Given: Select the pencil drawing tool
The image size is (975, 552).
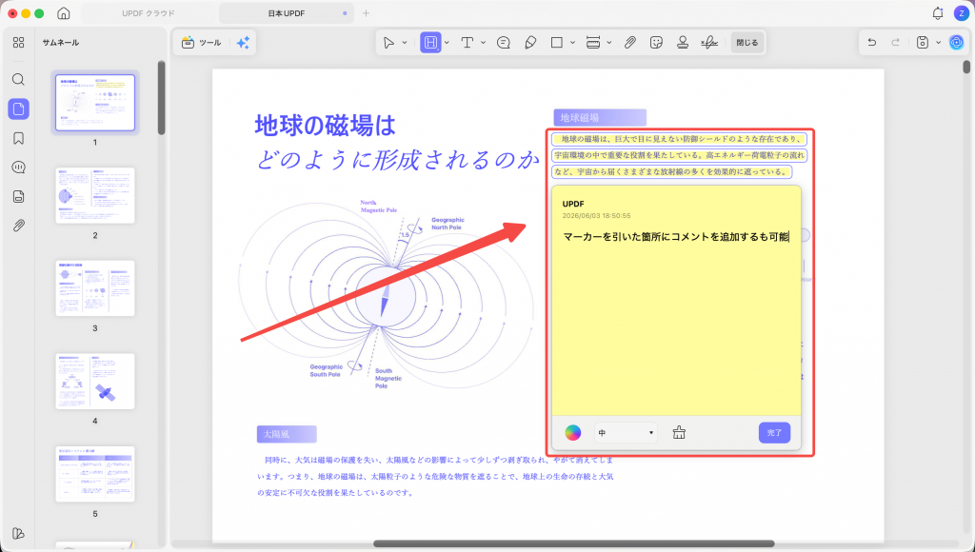Looking at the screenshot, I should [x=530, y=42].
